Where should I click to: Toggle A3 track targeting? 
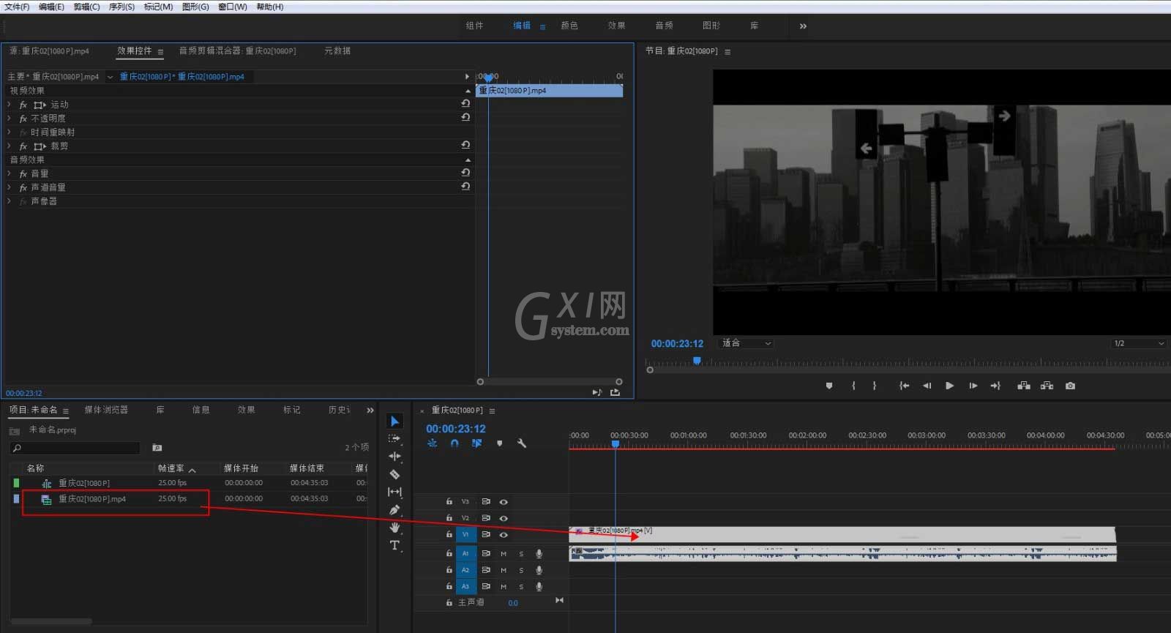[465, 586]
